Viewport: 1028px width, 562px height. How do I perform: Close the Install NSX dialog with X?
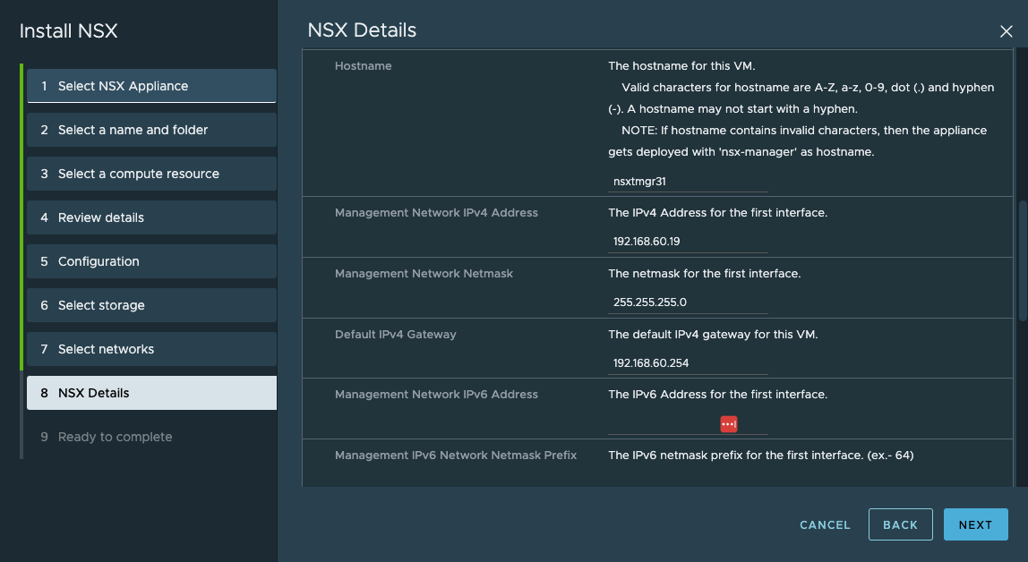(x=1006, y=31)
